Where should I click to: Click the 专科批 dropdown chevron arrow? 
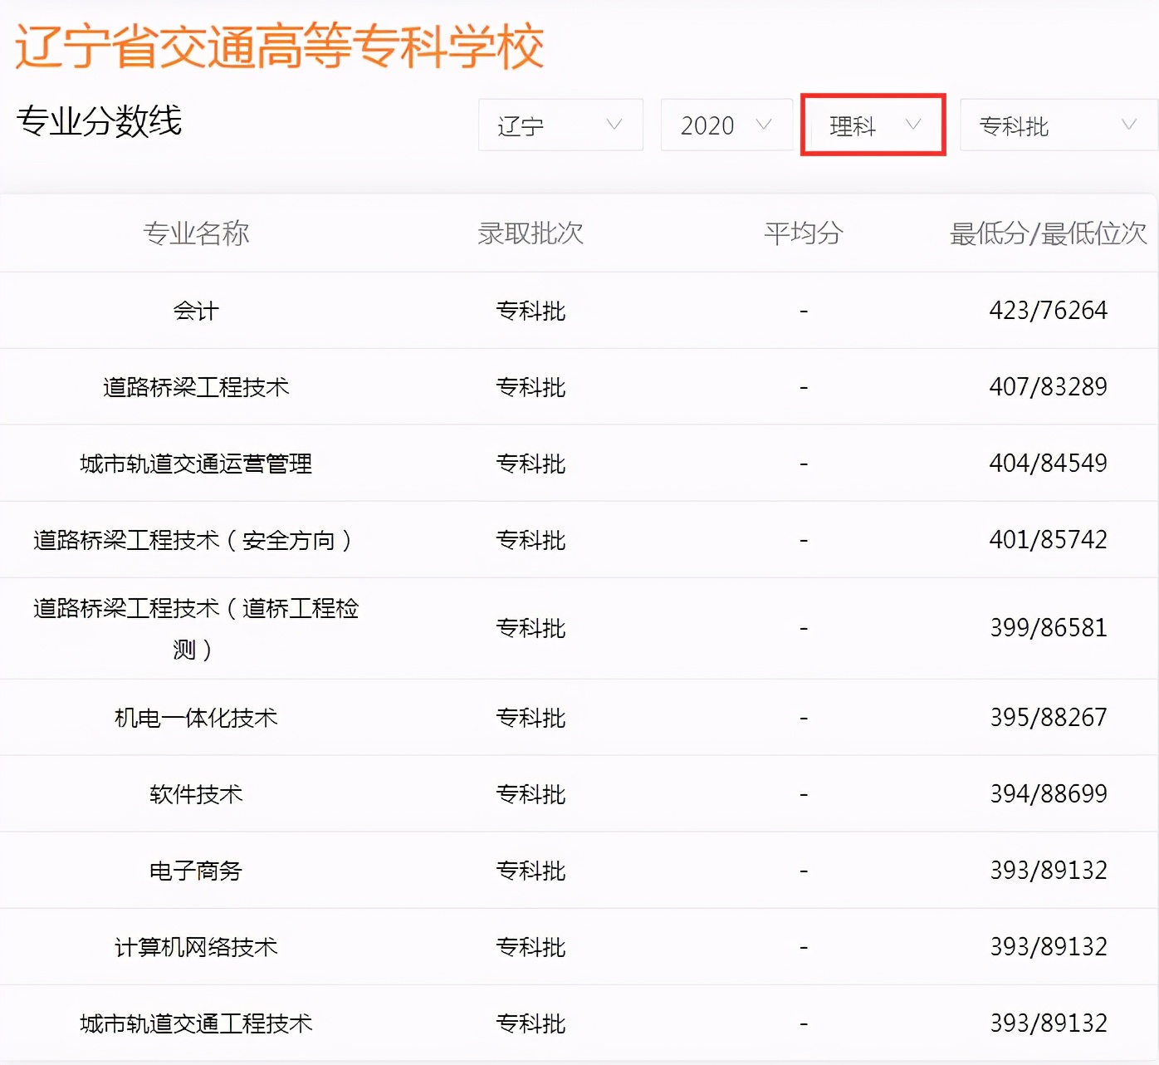click(1127, 125)
